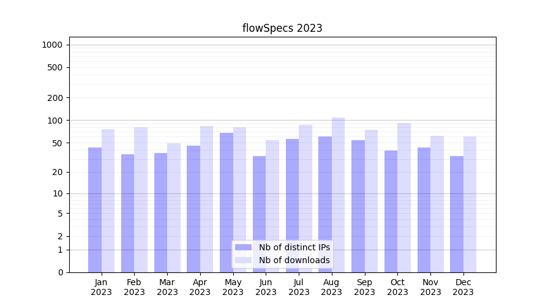This screenshot has height=306, width=551.
Task: Click the August downloads bar
Action: (x=338, y=195)
